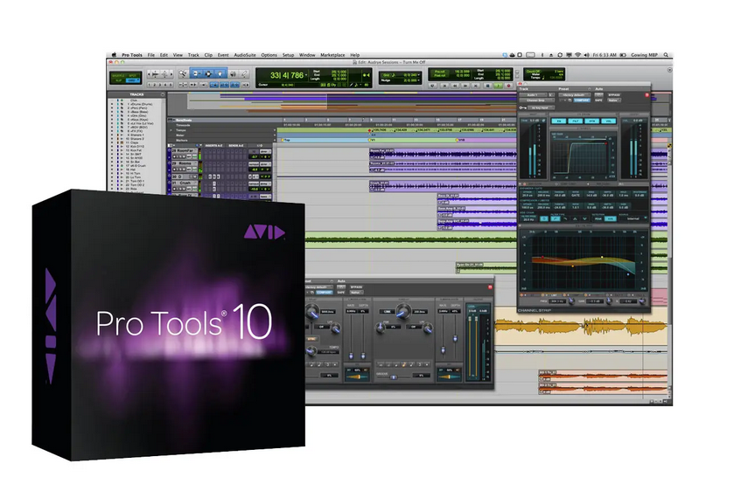The height and width of the screenshot is (498, 748).
Task: Select the Scrubber speaker tool
Action: click(233, 74)
